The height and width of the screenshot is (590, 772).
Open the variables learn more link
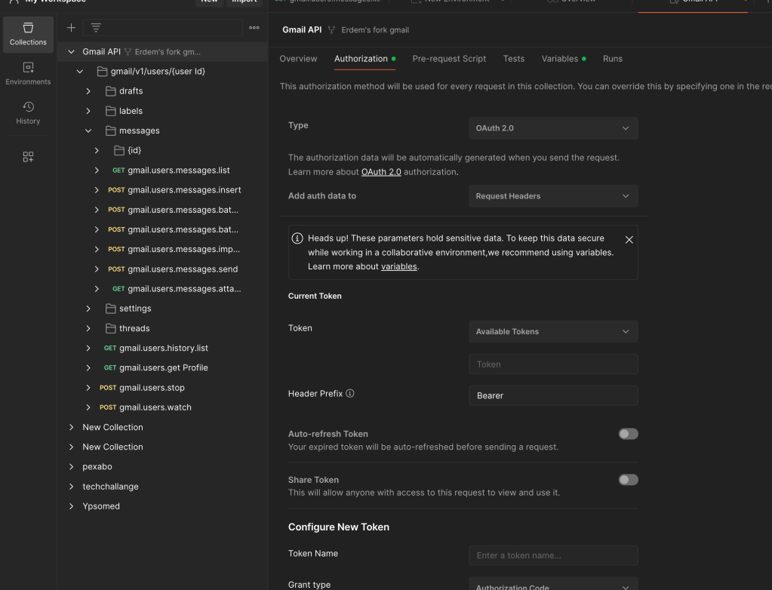[398, 266]
